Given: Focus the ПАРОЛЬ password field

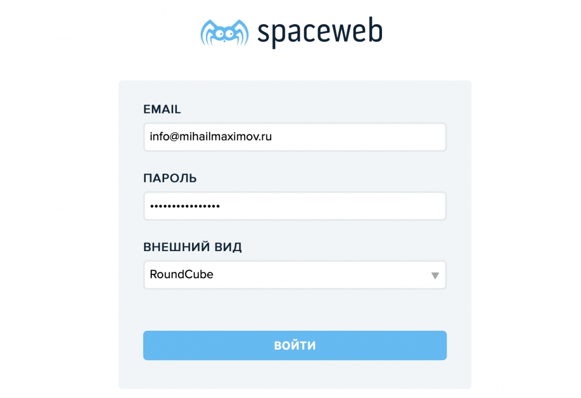Looking at the screenshot, I should [295, 206].
